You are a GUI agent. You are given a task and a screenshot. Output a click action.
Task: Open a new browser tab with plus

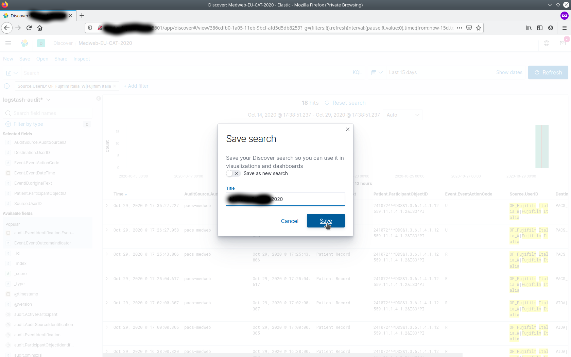[82, 15]
